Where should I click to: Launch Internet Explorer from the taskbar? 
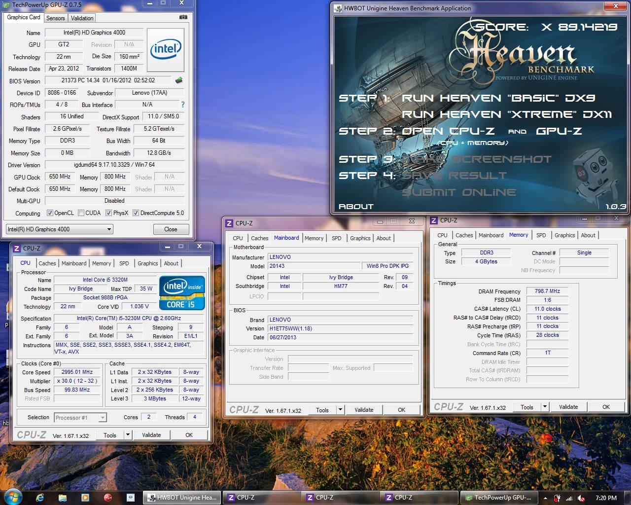click(40, 497)
